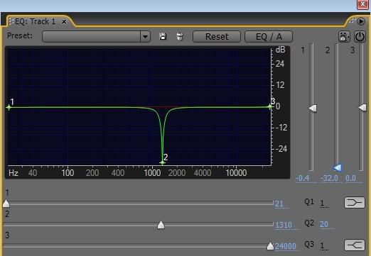Click the lock icon next to power button
The image size is (371, 256).
[344, 37]
